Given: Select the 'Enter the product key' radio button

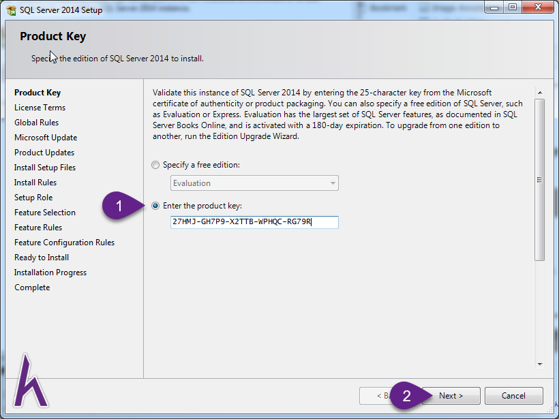Looking at the screenshot, I should point(155,206).
